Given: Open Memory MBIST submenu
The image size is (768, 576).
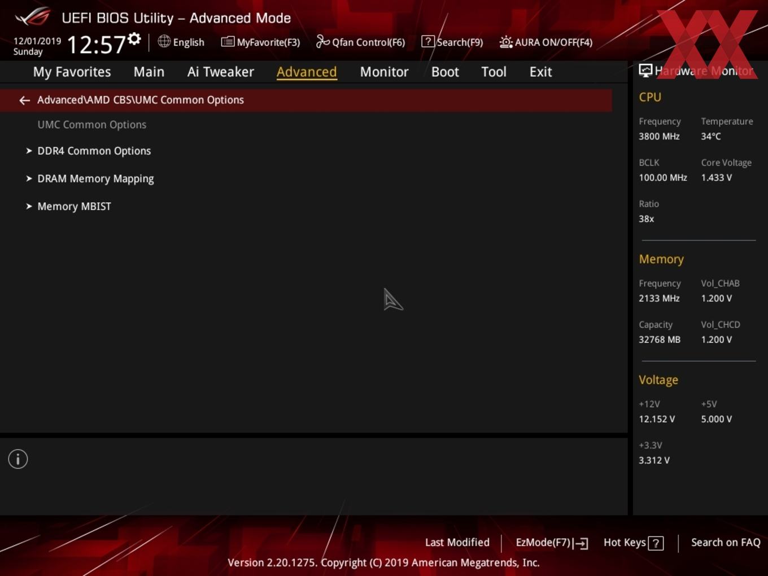Looking at the screenshot, I should [x=74, y=206].
